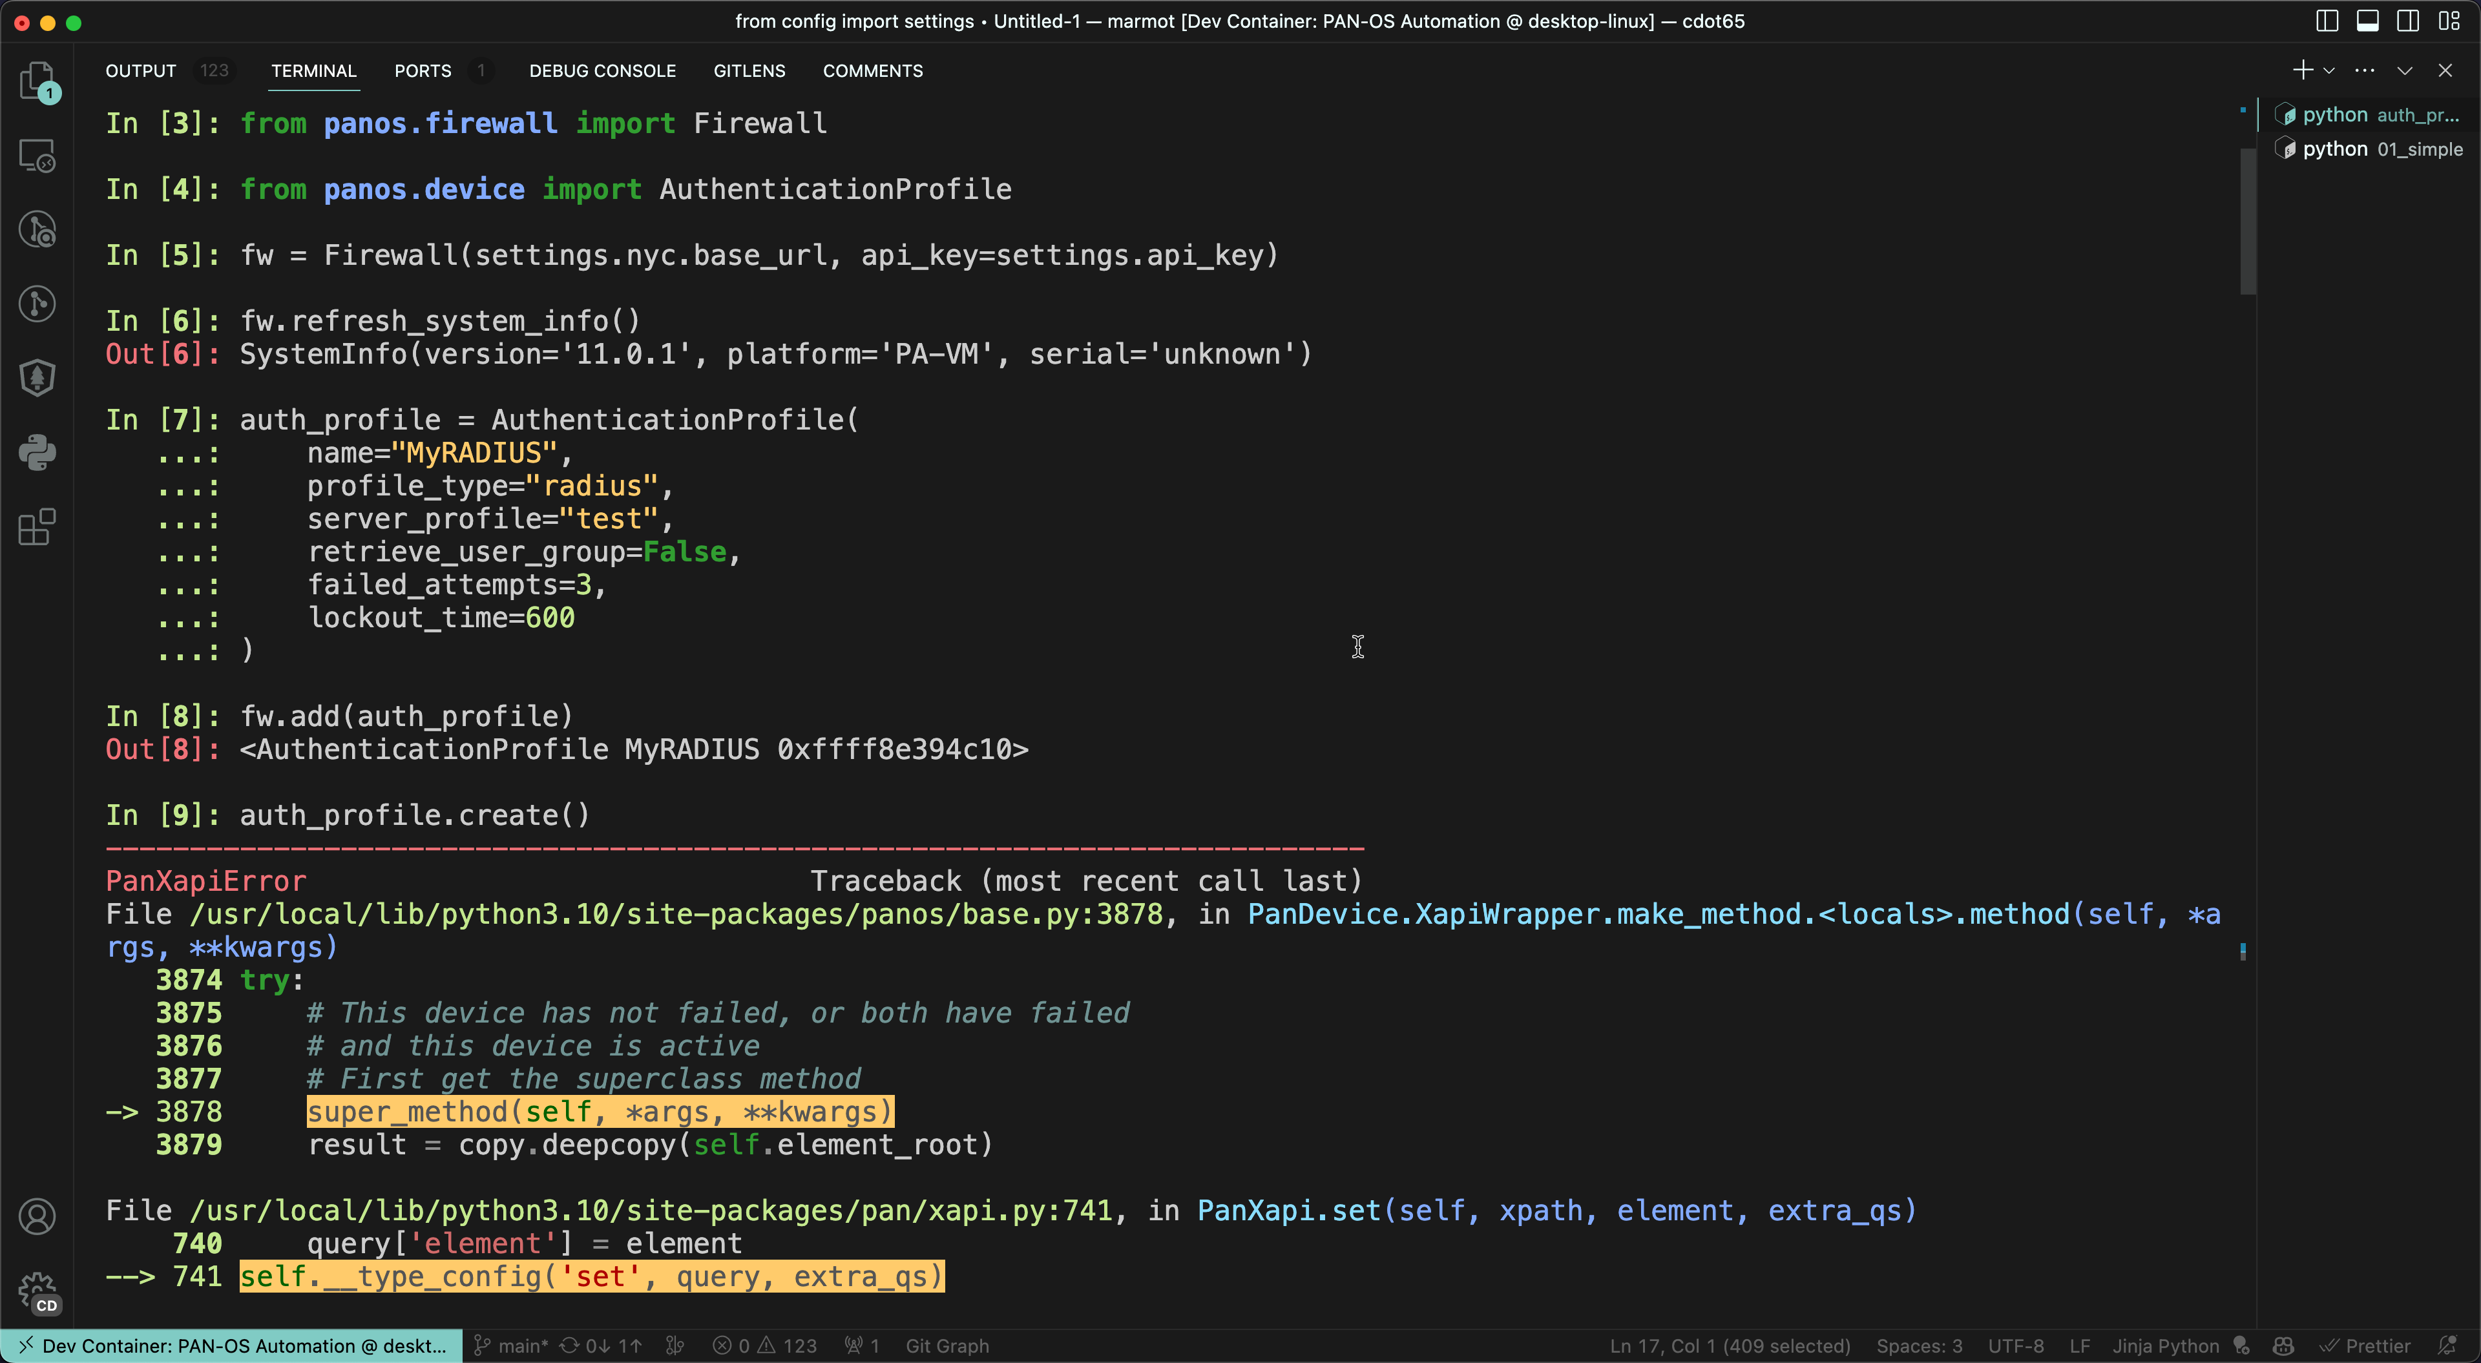Switch to the DEBUG CONSOLE tab

tap(601, 70)
